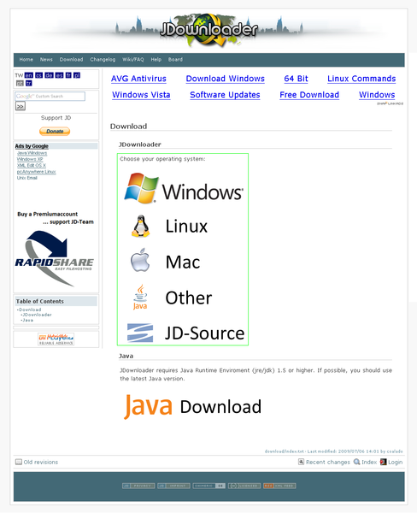Open the Software Updates ad link
The image size is (417, 513).
pyautogui.click(x=225, y=95)
